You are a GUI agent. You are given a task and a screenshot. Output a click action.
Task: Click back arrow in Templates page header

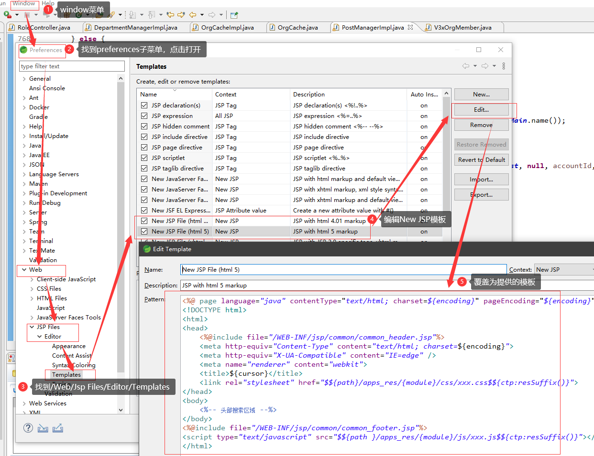point(466,66)
